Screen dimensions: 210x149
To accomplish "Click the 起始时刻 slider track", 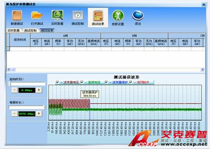I will pos(27,84).
